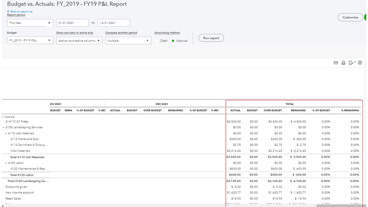Follow the Back to report list link
The height and width of the screenshot is (207, 368).
[21, 11]
